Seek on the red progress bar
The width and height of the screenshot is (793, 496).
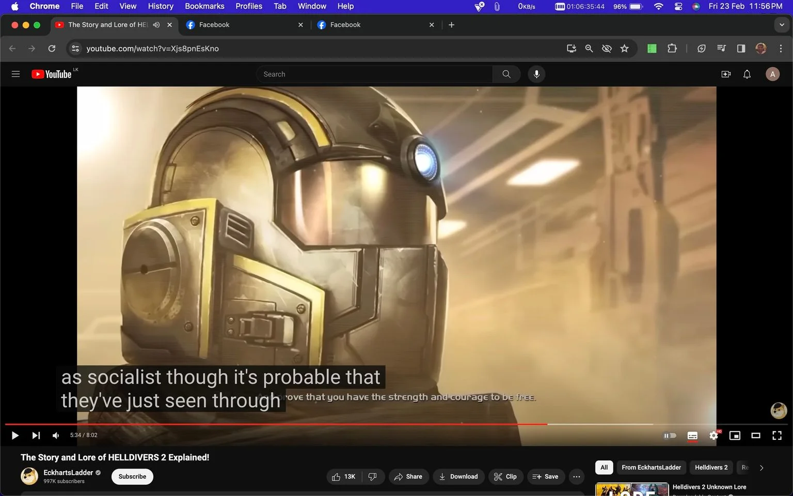click(x=276, y=424)
